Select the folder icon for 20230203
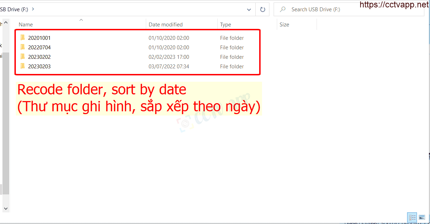The width and height of the screenshot is (430, 224). (23, 66)
